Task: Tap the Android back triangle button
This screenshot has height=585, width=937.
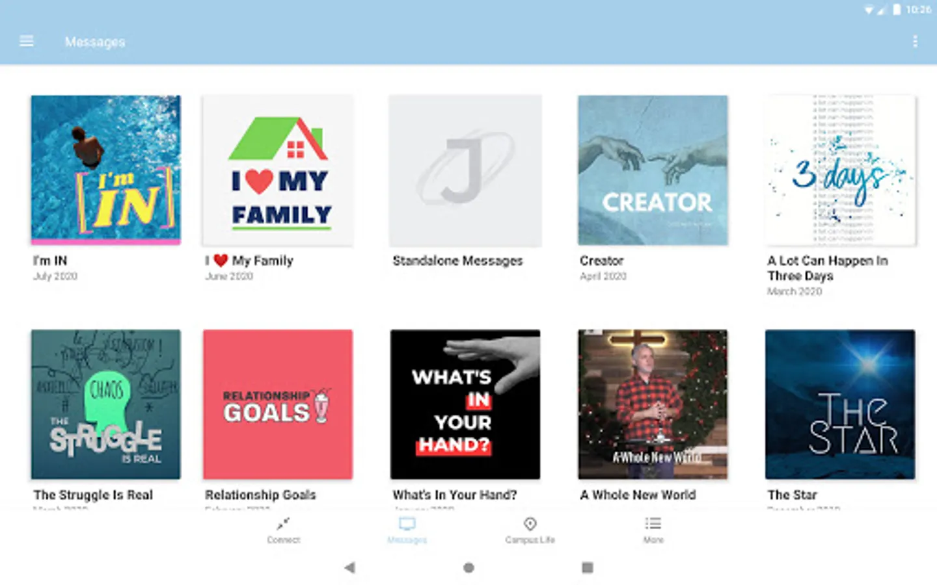Action: pyautogui.click(x=350, y=567)
